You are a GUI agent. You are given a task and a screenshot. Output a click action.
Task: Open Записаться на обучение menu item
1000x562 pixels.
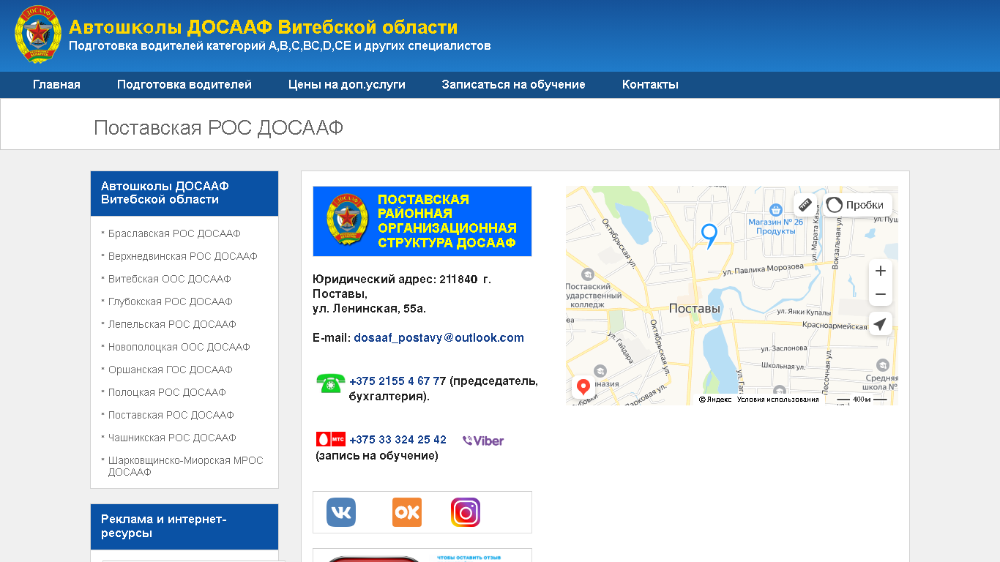[513, 85]
